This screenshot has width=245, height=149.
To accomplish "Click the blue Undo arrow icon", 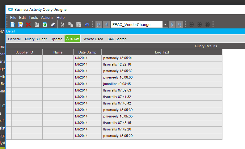I will (x=87, y=24).
